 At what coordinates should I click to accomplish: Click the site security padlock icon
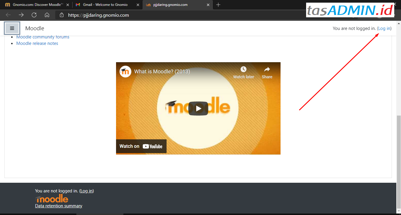point(61,15)
